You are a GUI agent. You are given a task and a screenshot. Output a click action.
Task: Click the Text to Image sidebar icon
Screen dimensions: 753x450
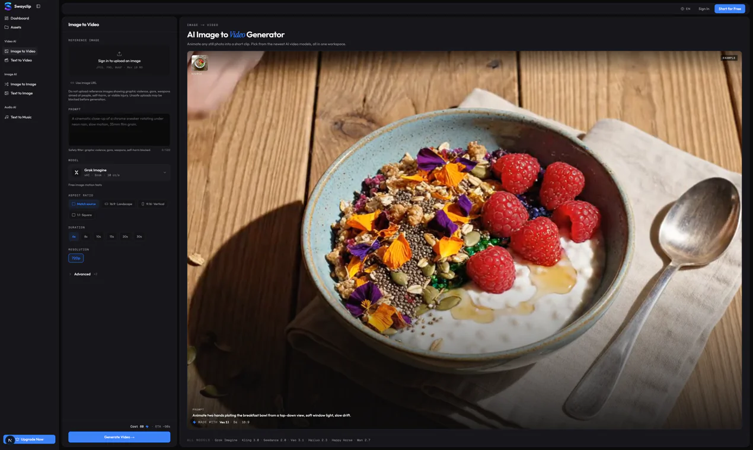[7, 93]
